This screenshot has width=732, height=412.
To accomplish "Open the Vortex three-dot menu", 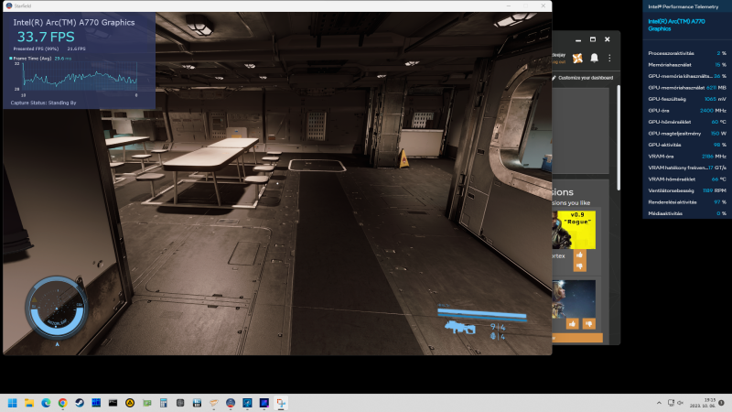I will pos(609,58).
